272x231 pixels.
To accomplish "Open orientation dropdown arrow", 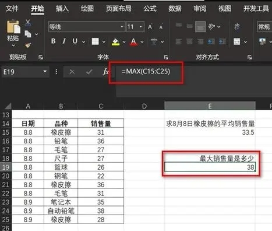I will [x=219, y=27].
